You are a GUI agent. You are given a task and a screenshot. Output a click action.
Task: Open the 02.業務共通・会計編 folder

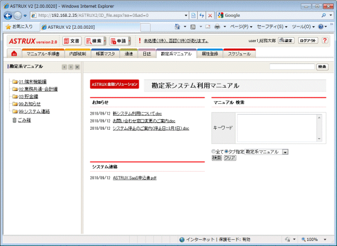[38, 89]
